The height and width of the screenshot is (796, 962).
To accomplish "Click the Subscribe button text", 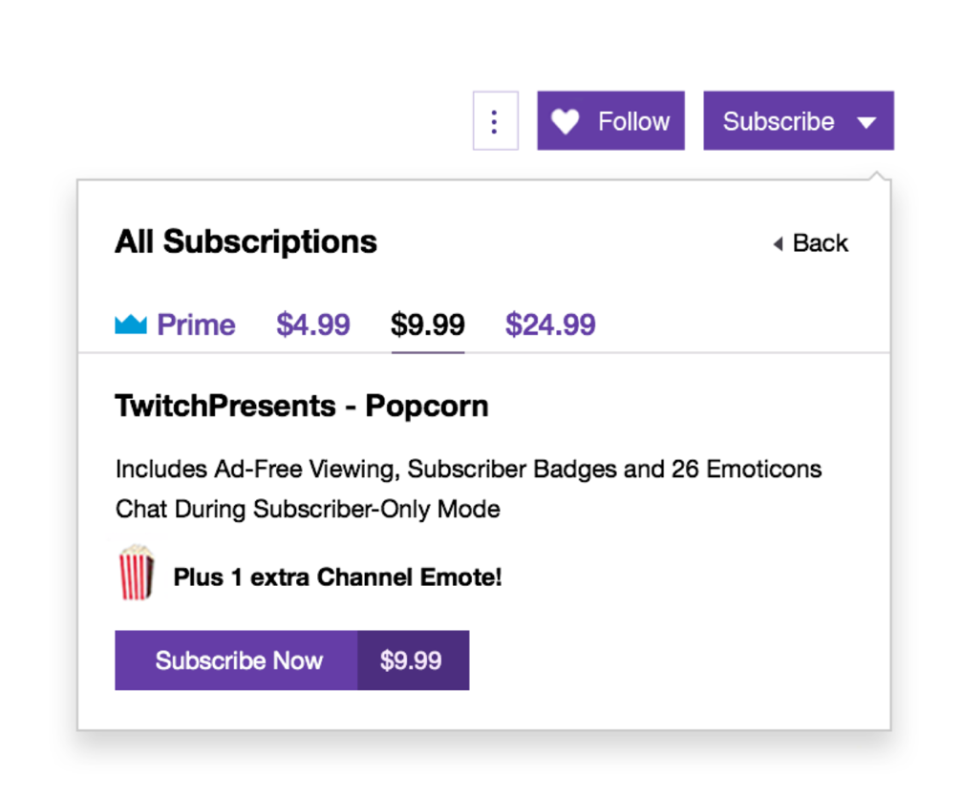I will point(778,121).
